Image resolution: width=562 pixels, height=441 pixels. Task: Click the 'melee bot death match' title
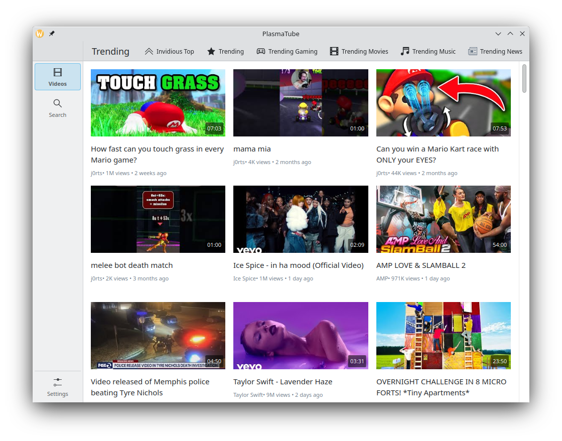tap(132, 265)
